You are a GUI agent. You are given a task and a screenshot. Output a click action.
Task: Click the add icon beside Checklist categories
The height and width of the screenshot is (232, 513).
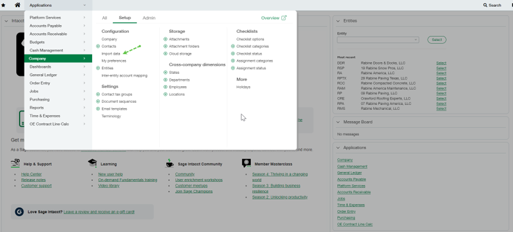point(233,47)
